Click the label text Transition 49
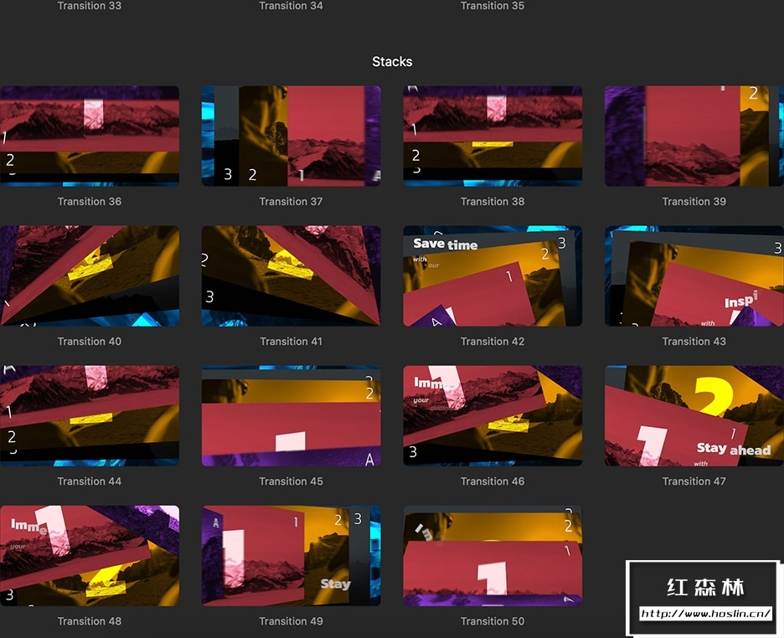Viewport: 784px width, 638px height. click(x=291, y=621)
